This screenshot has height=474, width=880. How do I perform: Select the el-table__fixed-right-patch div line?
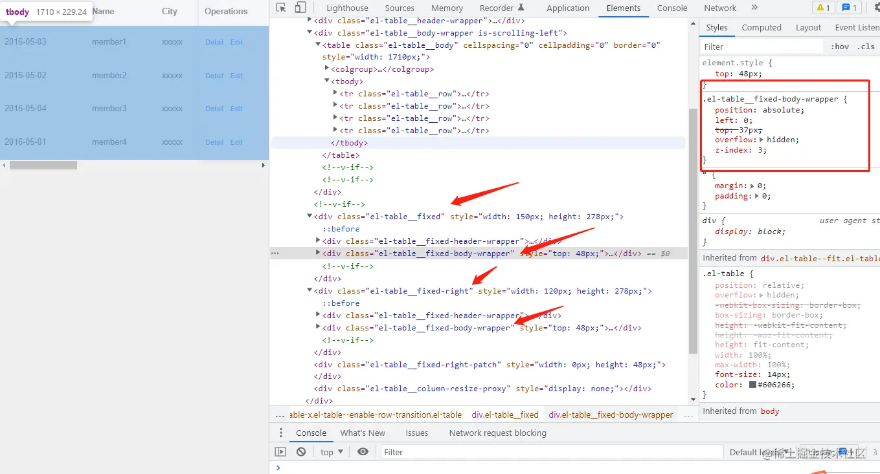tap(490, 365)
